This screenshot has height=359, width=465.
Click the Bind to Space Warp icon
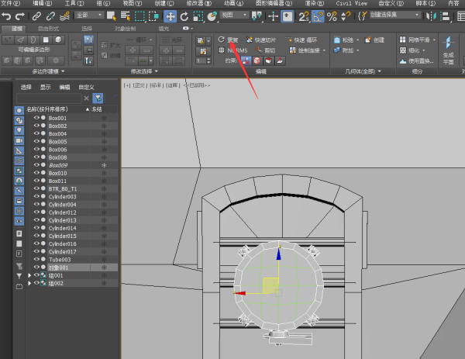(64, 16)
